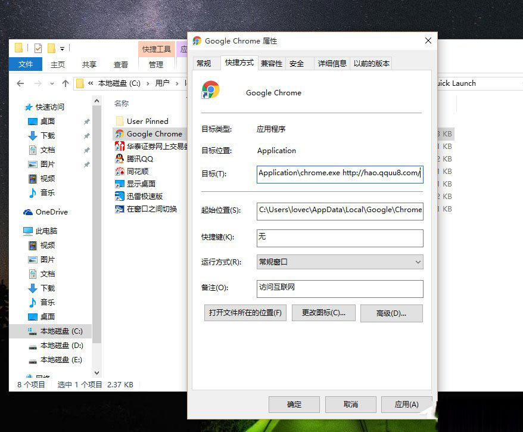
Task: Click the 名称 column header
Action: click(x=122, y=104)
